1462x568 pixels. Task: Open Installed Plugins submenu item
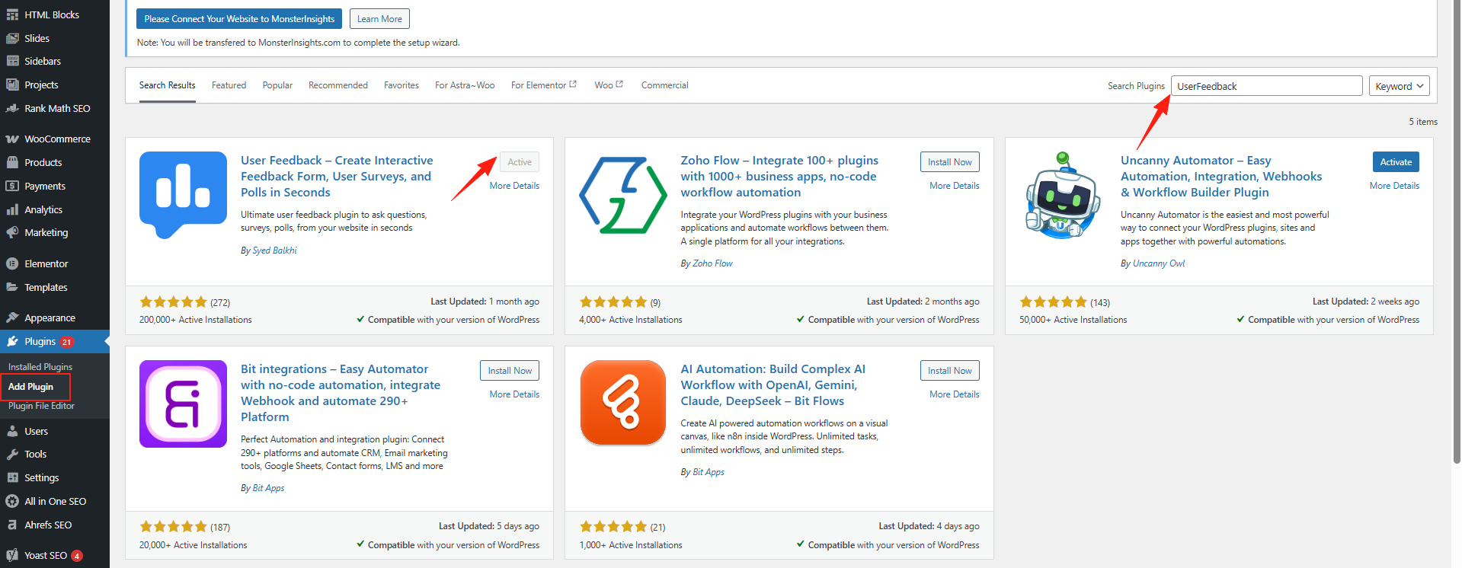click(40, 367)
